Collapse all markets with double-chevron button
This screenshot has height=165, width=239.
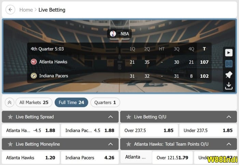(x=10, y=102)
